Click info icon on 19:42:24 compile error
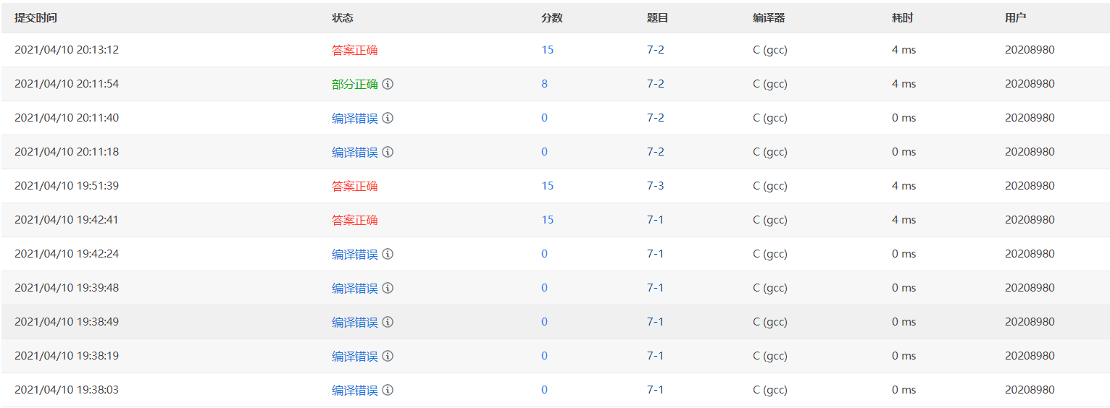This screenshot has height=408, width=1110. tap(388, 254)
